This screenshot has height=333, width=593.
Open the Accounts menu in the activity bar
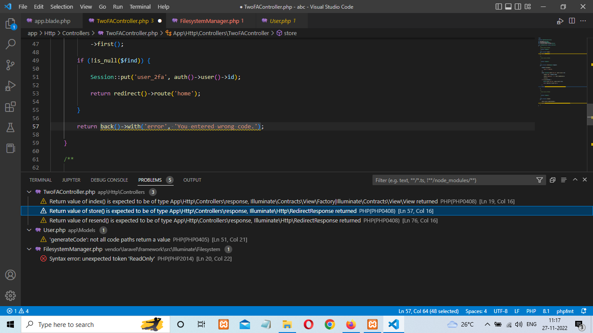[10, 275]
